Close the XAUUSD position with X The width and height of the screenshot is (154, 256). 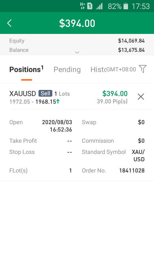coord(141,97)
